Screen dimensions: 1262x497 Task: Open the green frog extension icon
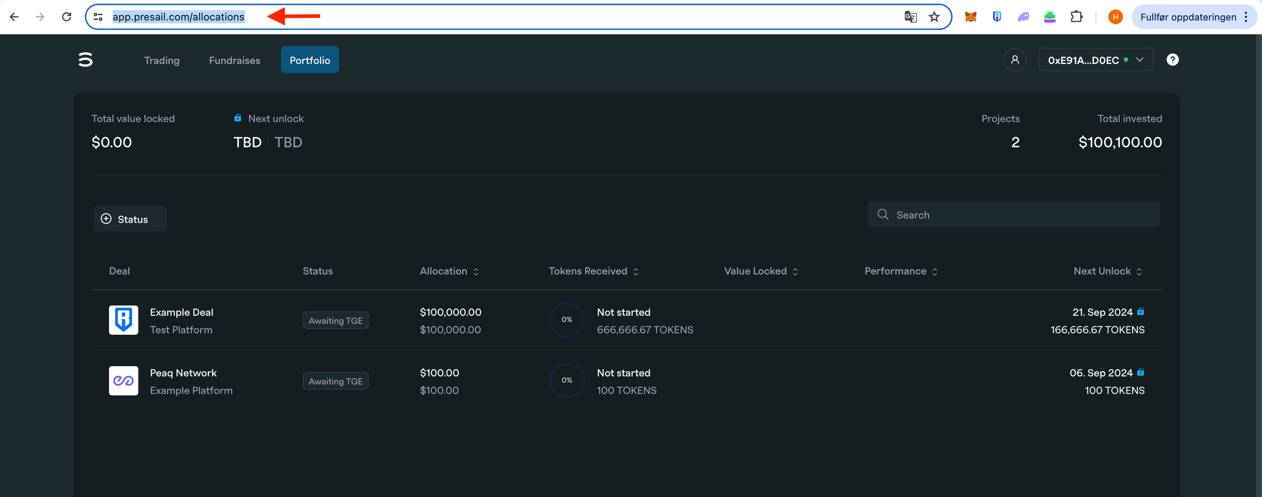1049,17
